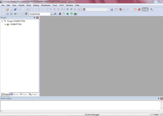
Task: Click the Cut scissors icon
Action: point(20,9)
